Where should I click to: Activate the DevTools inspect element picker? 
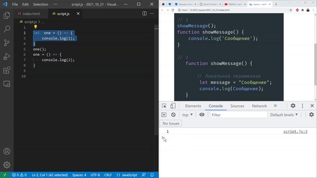pos(164,106)
